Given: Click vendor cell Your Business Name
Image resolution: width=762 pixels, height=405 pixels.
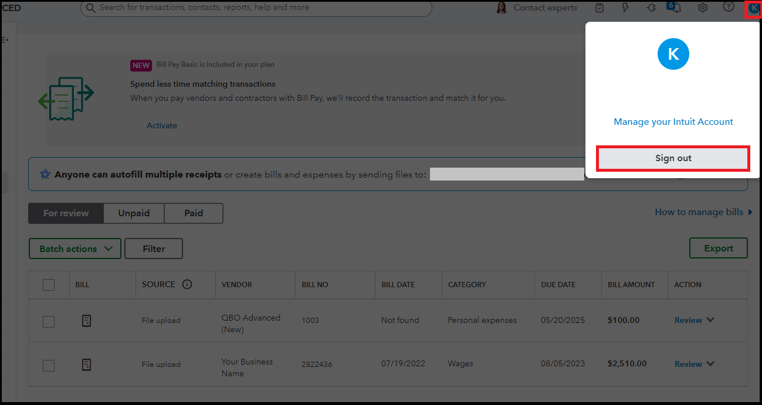Looking at the screenshot, I should pos(247,367).
